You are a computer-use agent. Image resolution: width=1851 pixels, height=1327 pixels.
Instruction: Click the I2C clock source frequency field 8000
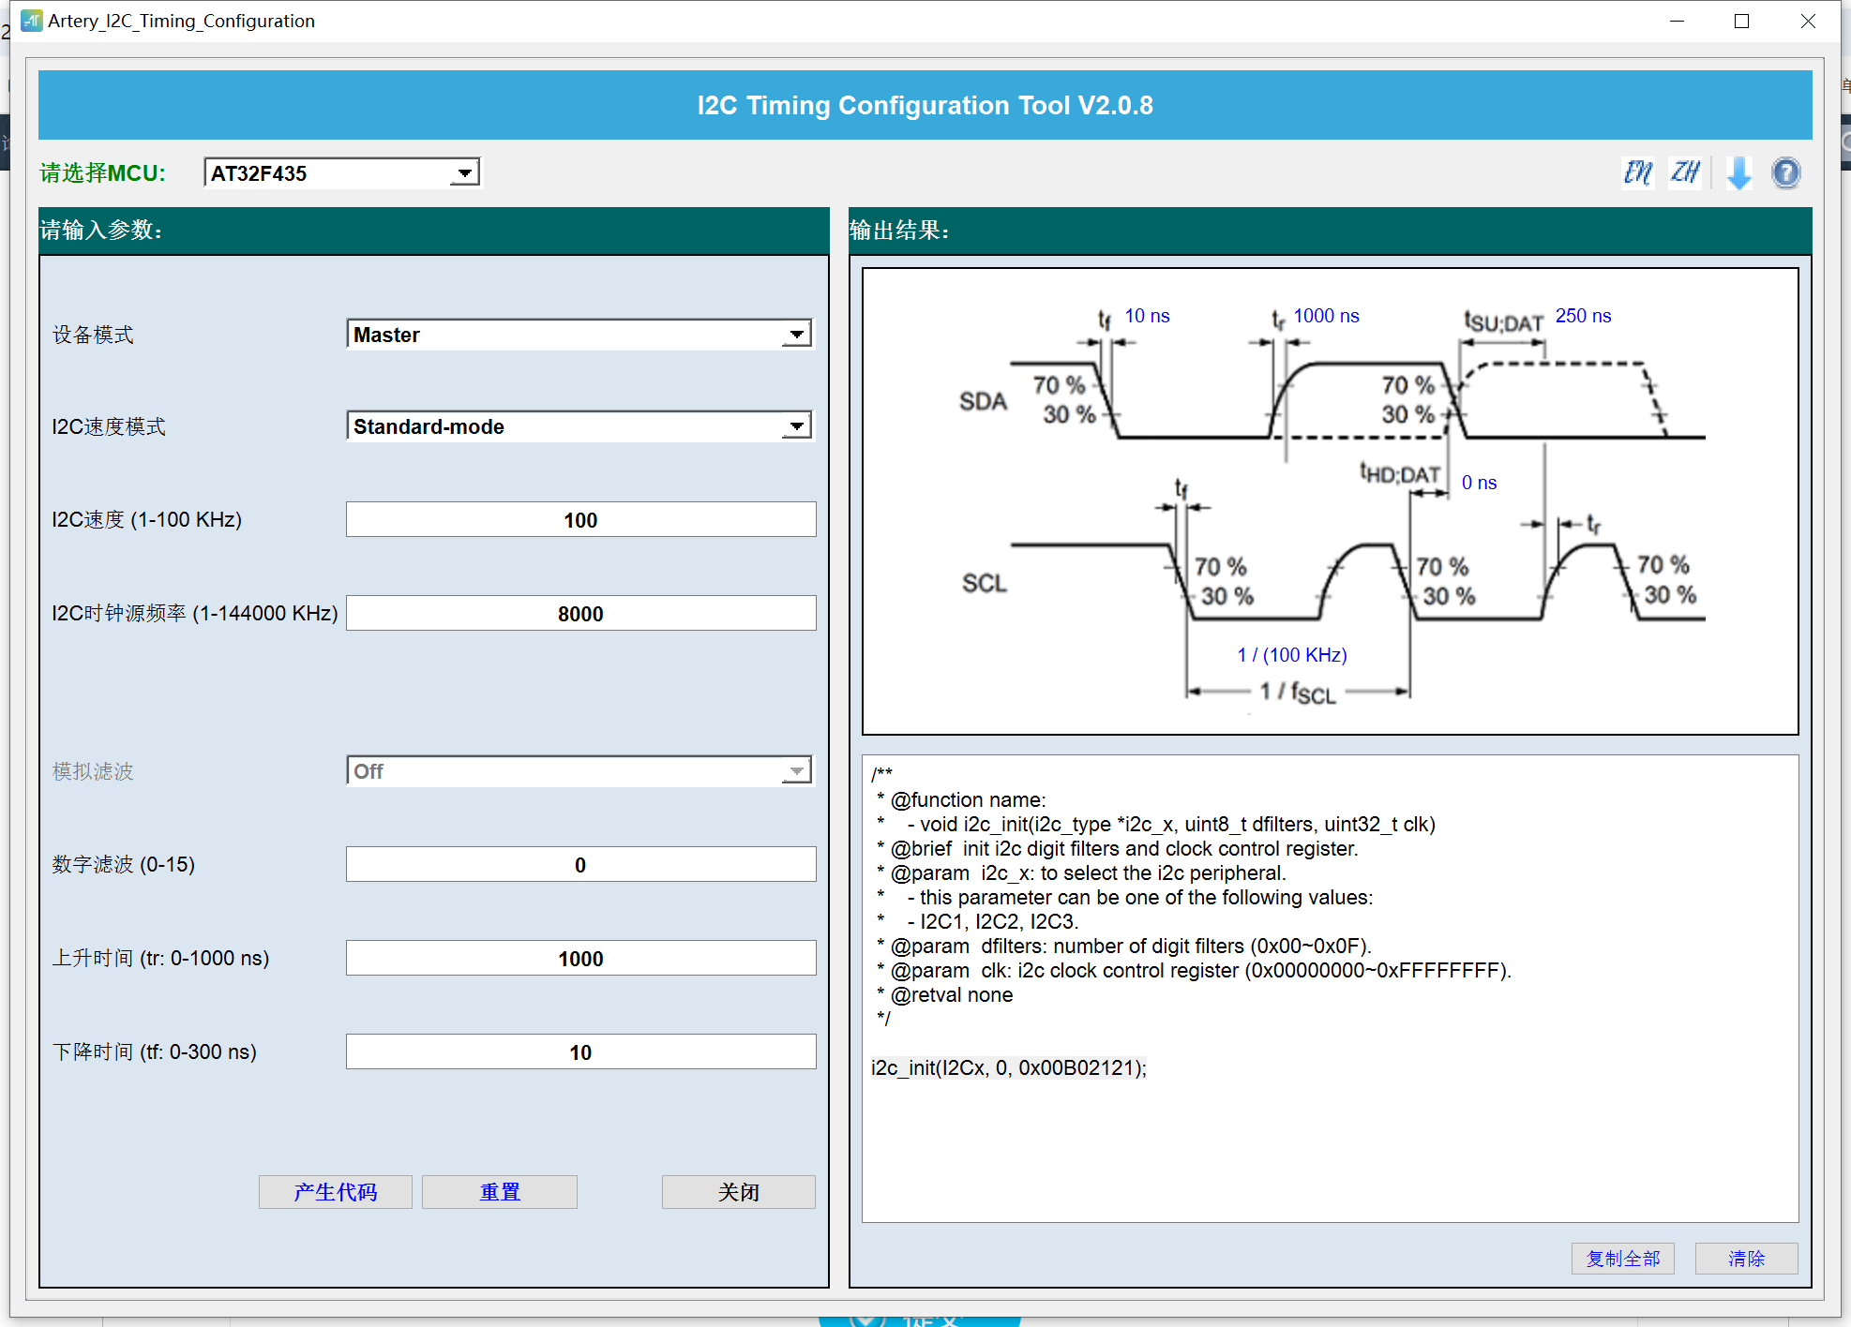(x=580, y=614)
